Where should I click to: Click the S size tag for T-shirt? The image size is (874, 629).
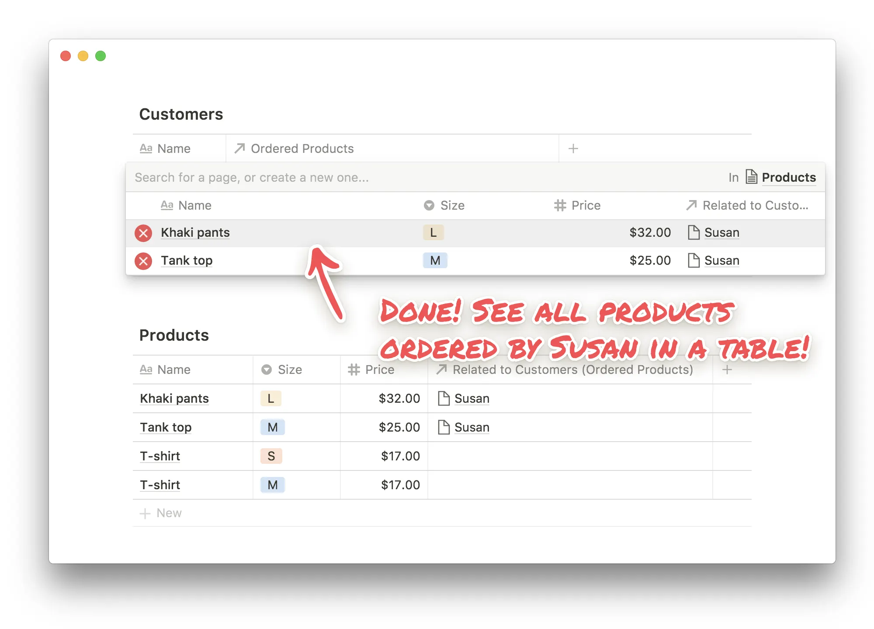pos(271,456)
